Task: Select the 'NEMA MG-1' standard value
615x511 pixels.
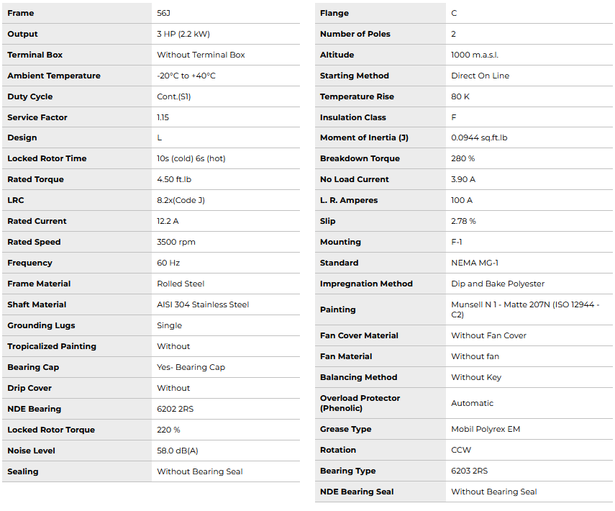Action: (x=475, y=263)
